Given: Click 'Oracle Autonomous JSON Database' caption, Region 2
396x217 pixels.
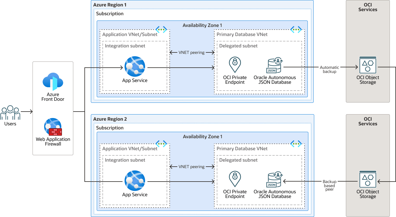Looking at the screenshot, I should (x=275, y=194).
